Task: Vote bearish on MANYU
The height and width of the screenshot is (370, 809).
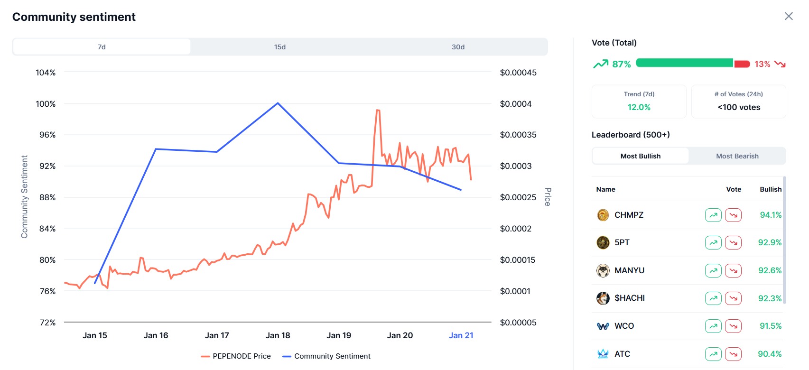Action: pos(733,270)
